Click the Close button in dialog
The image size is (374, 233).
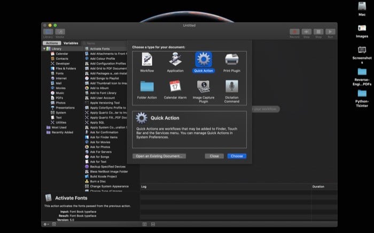(x=214, y=156)
